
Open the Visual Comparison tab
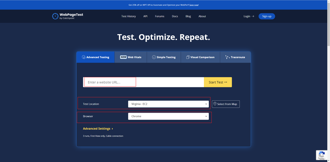tap(201, 57)
